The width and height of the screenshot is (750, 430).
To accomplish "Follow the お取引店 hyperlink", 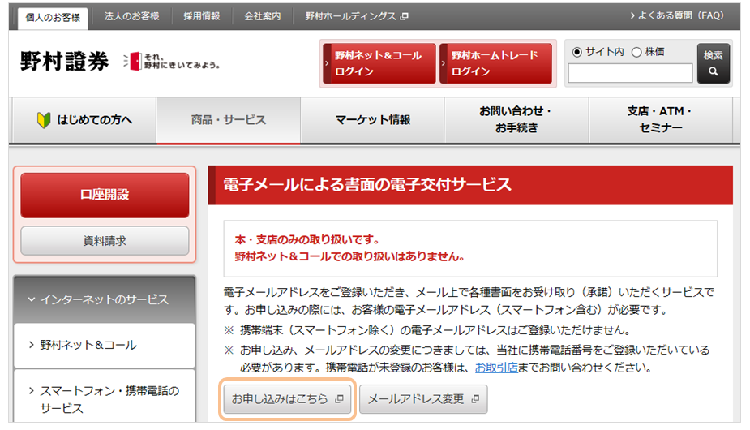I will click(x=496, y=368).
